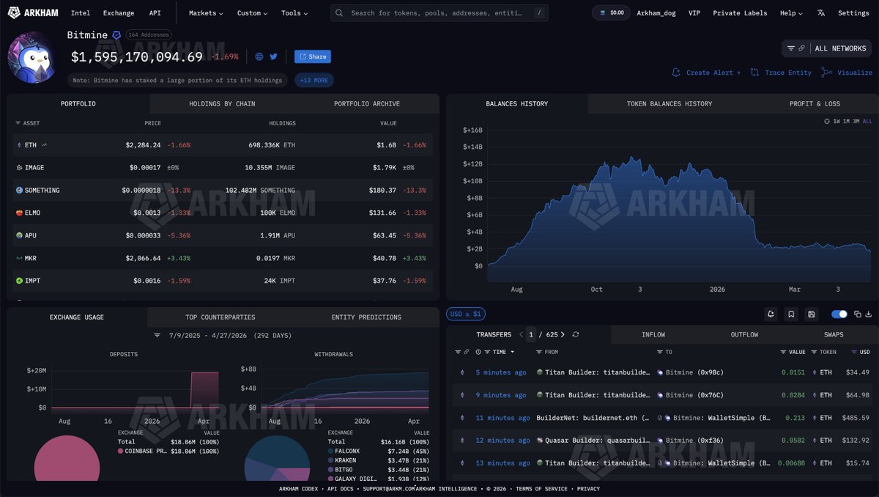This screenshot has height=497, width=879.
Task: Click the balance chart reset circle icon
Action: (x=828, y=121)
